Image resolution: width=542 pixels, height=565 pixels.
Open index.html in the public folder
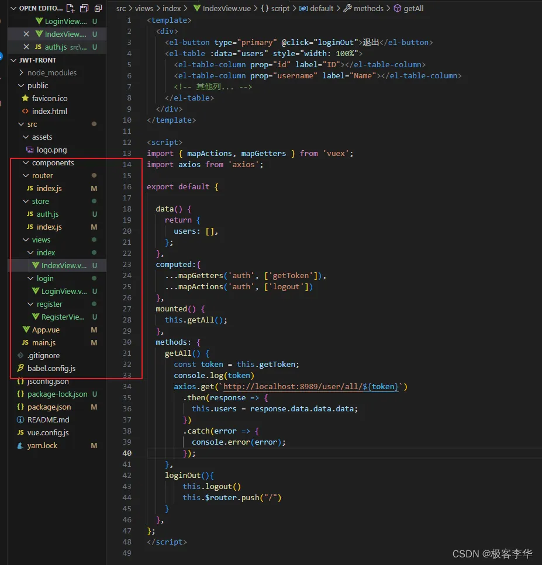[49, 112]
